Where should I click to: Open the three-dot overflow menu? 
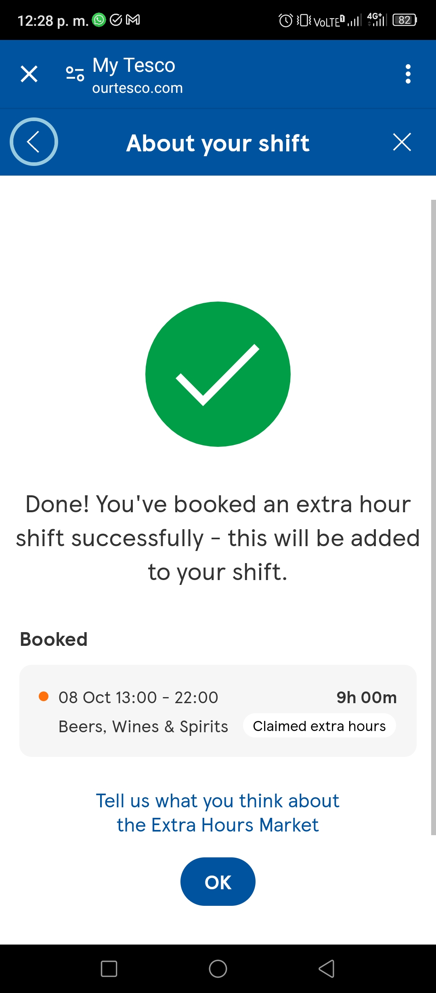coord(408,74)
